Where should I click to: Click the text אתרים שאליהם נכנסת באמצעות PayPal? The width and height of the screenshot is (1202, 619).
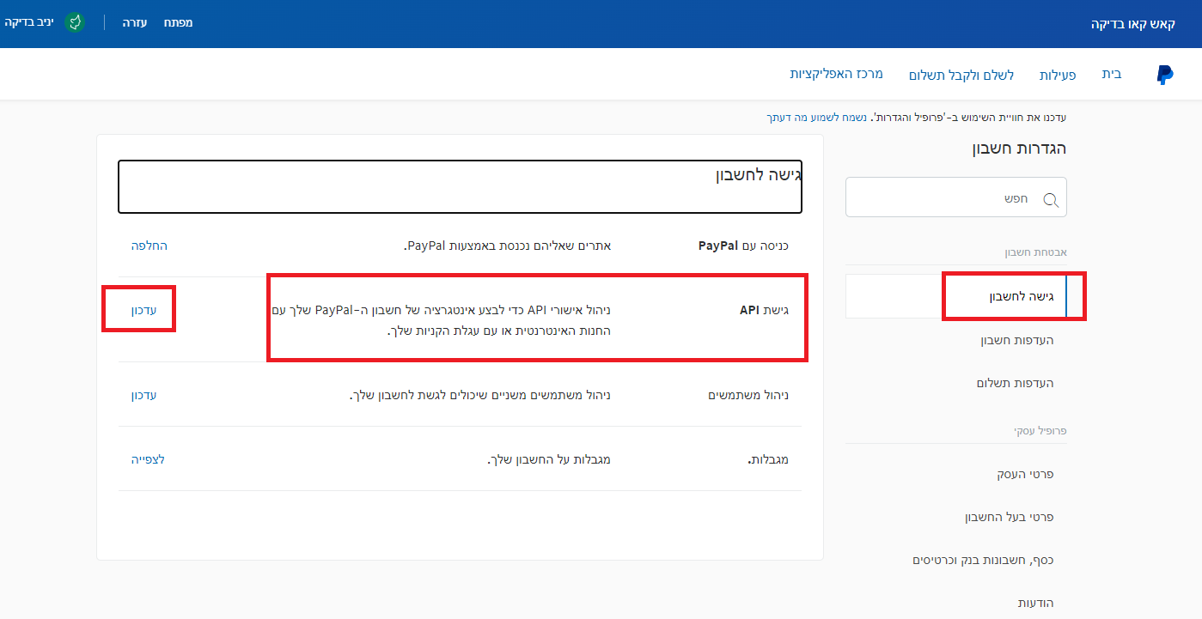pos(507,246)
